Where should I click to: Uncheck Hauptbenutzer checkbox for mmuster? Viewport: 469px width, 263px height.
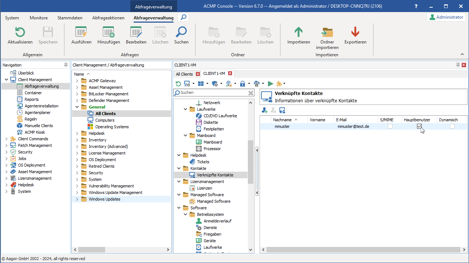[x=419, y=126]
